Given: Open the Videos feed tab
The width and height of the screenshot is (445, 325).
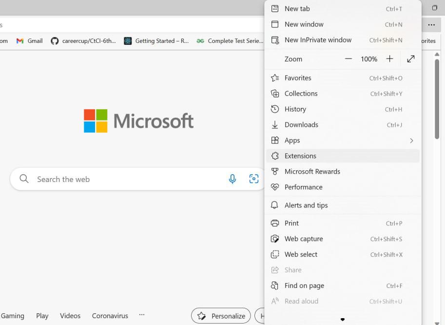Looking at the screenshot, I should 70,316.
